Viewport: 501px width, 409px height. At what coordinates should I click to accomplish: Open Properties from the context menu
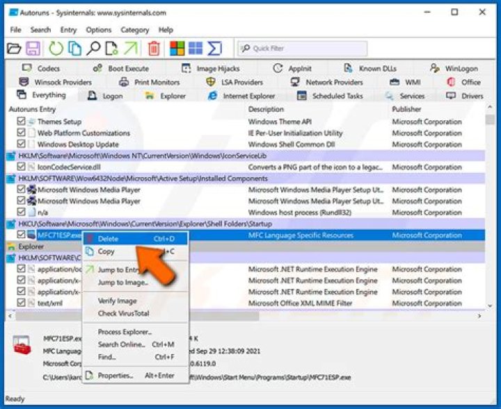click(115, 375)
